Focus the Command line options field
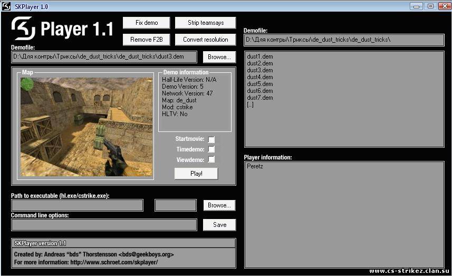 [104, 225]
